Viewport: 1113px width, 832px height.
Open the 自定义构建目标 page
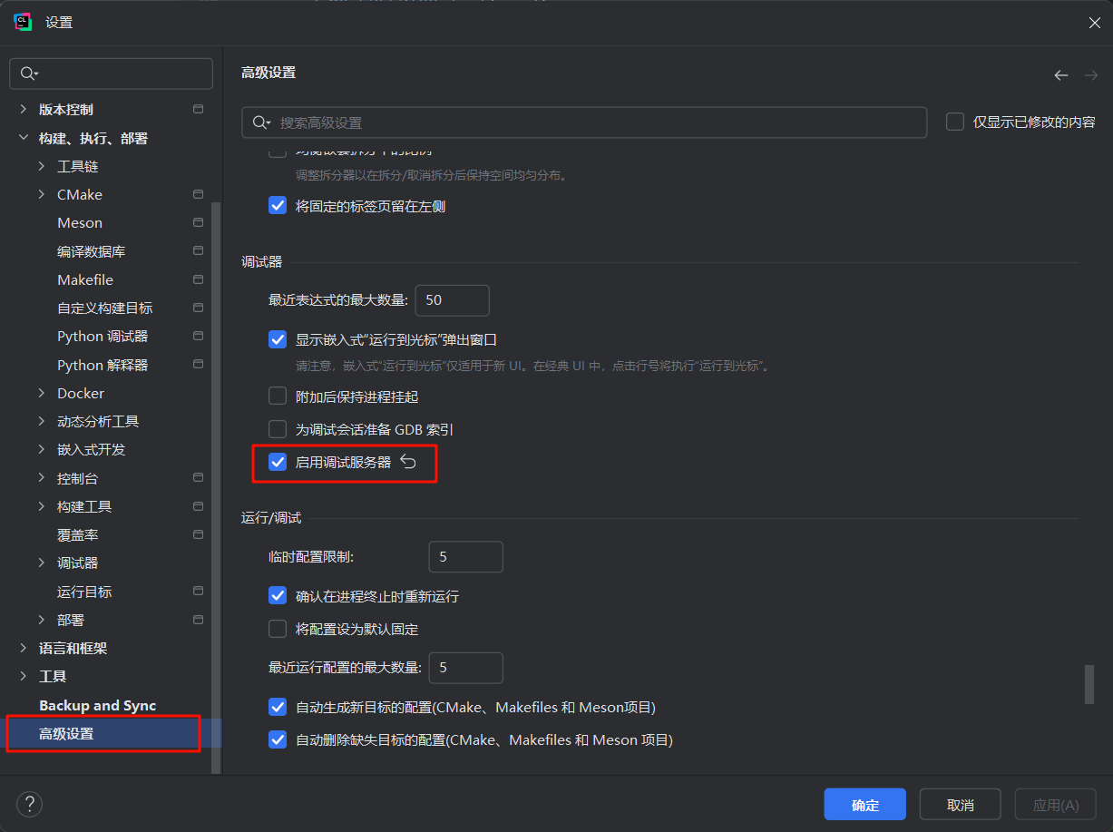[104, 308]
